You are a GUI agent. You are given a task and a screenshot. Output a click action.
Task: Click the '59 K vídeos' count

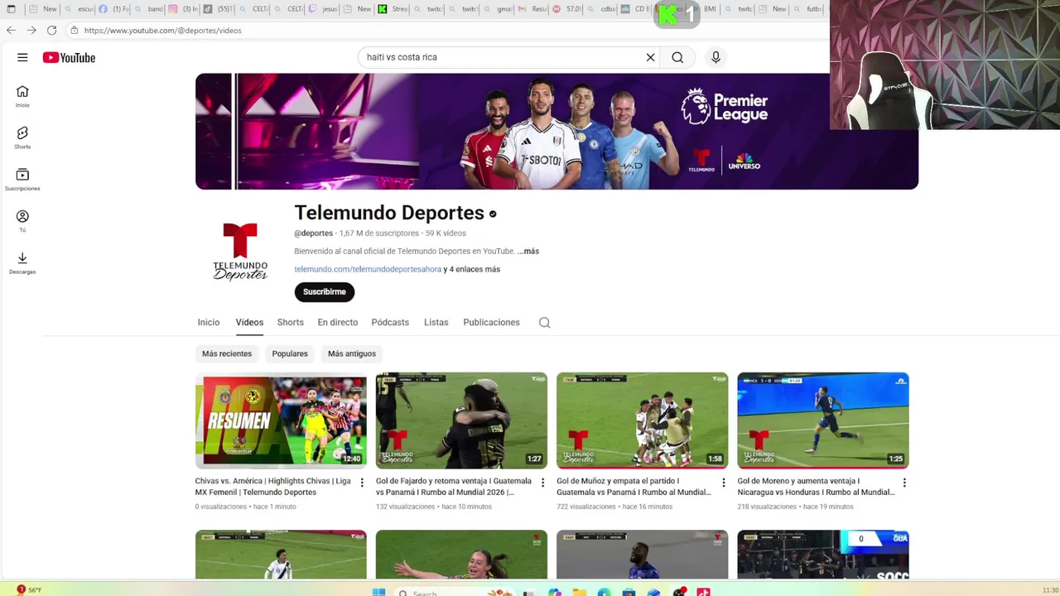[x=446, y=233]
